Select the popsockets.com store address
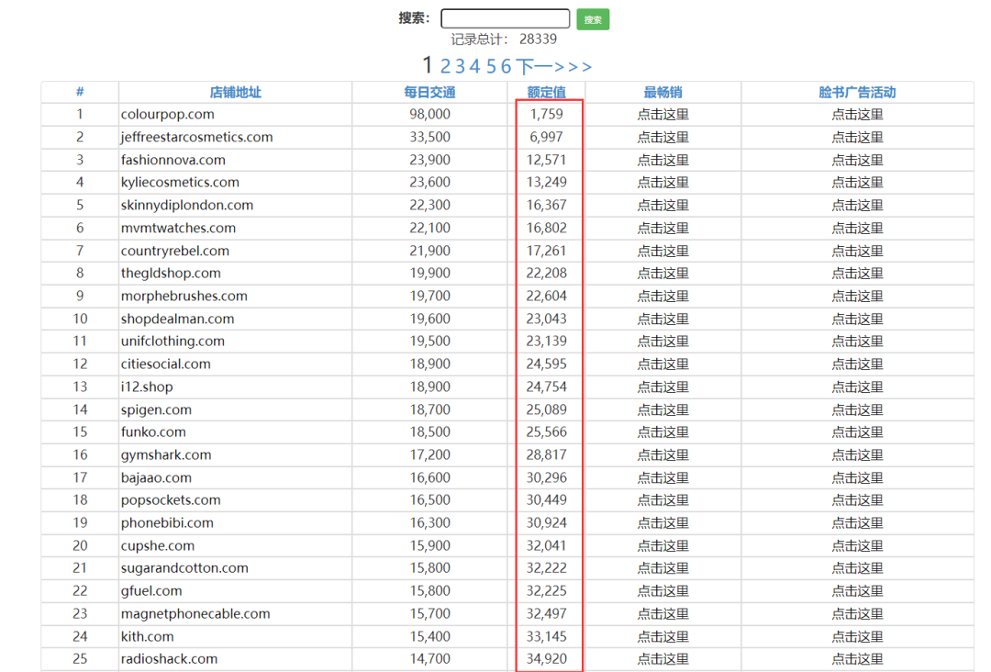Screen dimensions: 991x672 (x=171, y=500)
